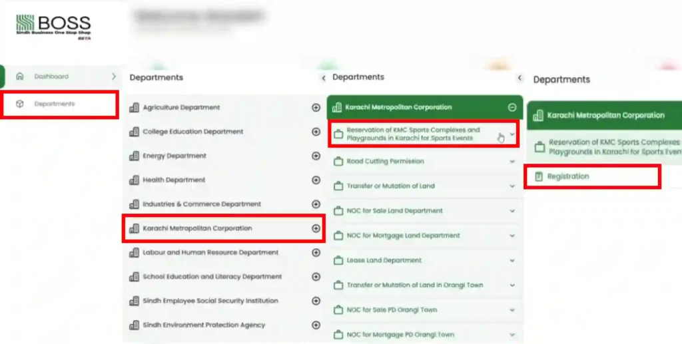
Task: Click the NOC for Sale Land Department icon
Action: [x=338, y=211]
